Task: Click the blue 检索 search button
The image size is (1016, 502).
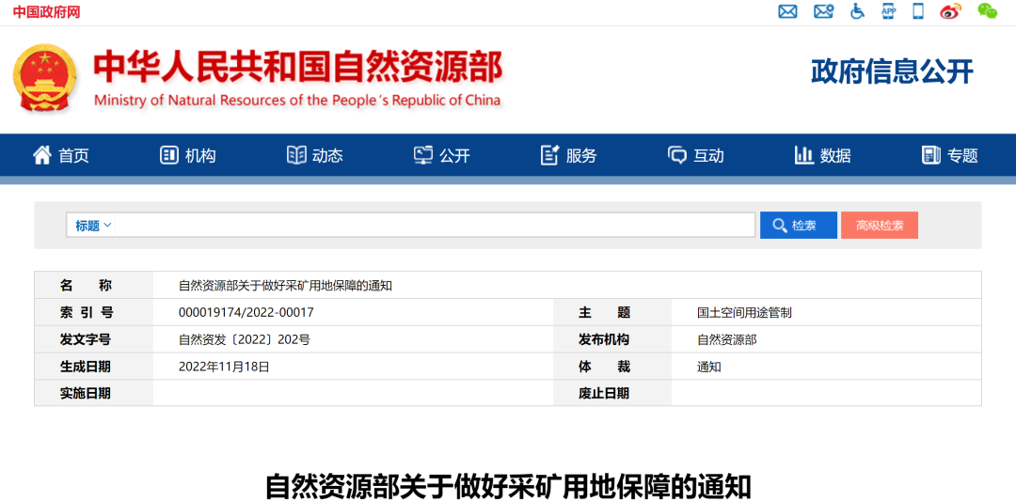Action: pos(798,226)
